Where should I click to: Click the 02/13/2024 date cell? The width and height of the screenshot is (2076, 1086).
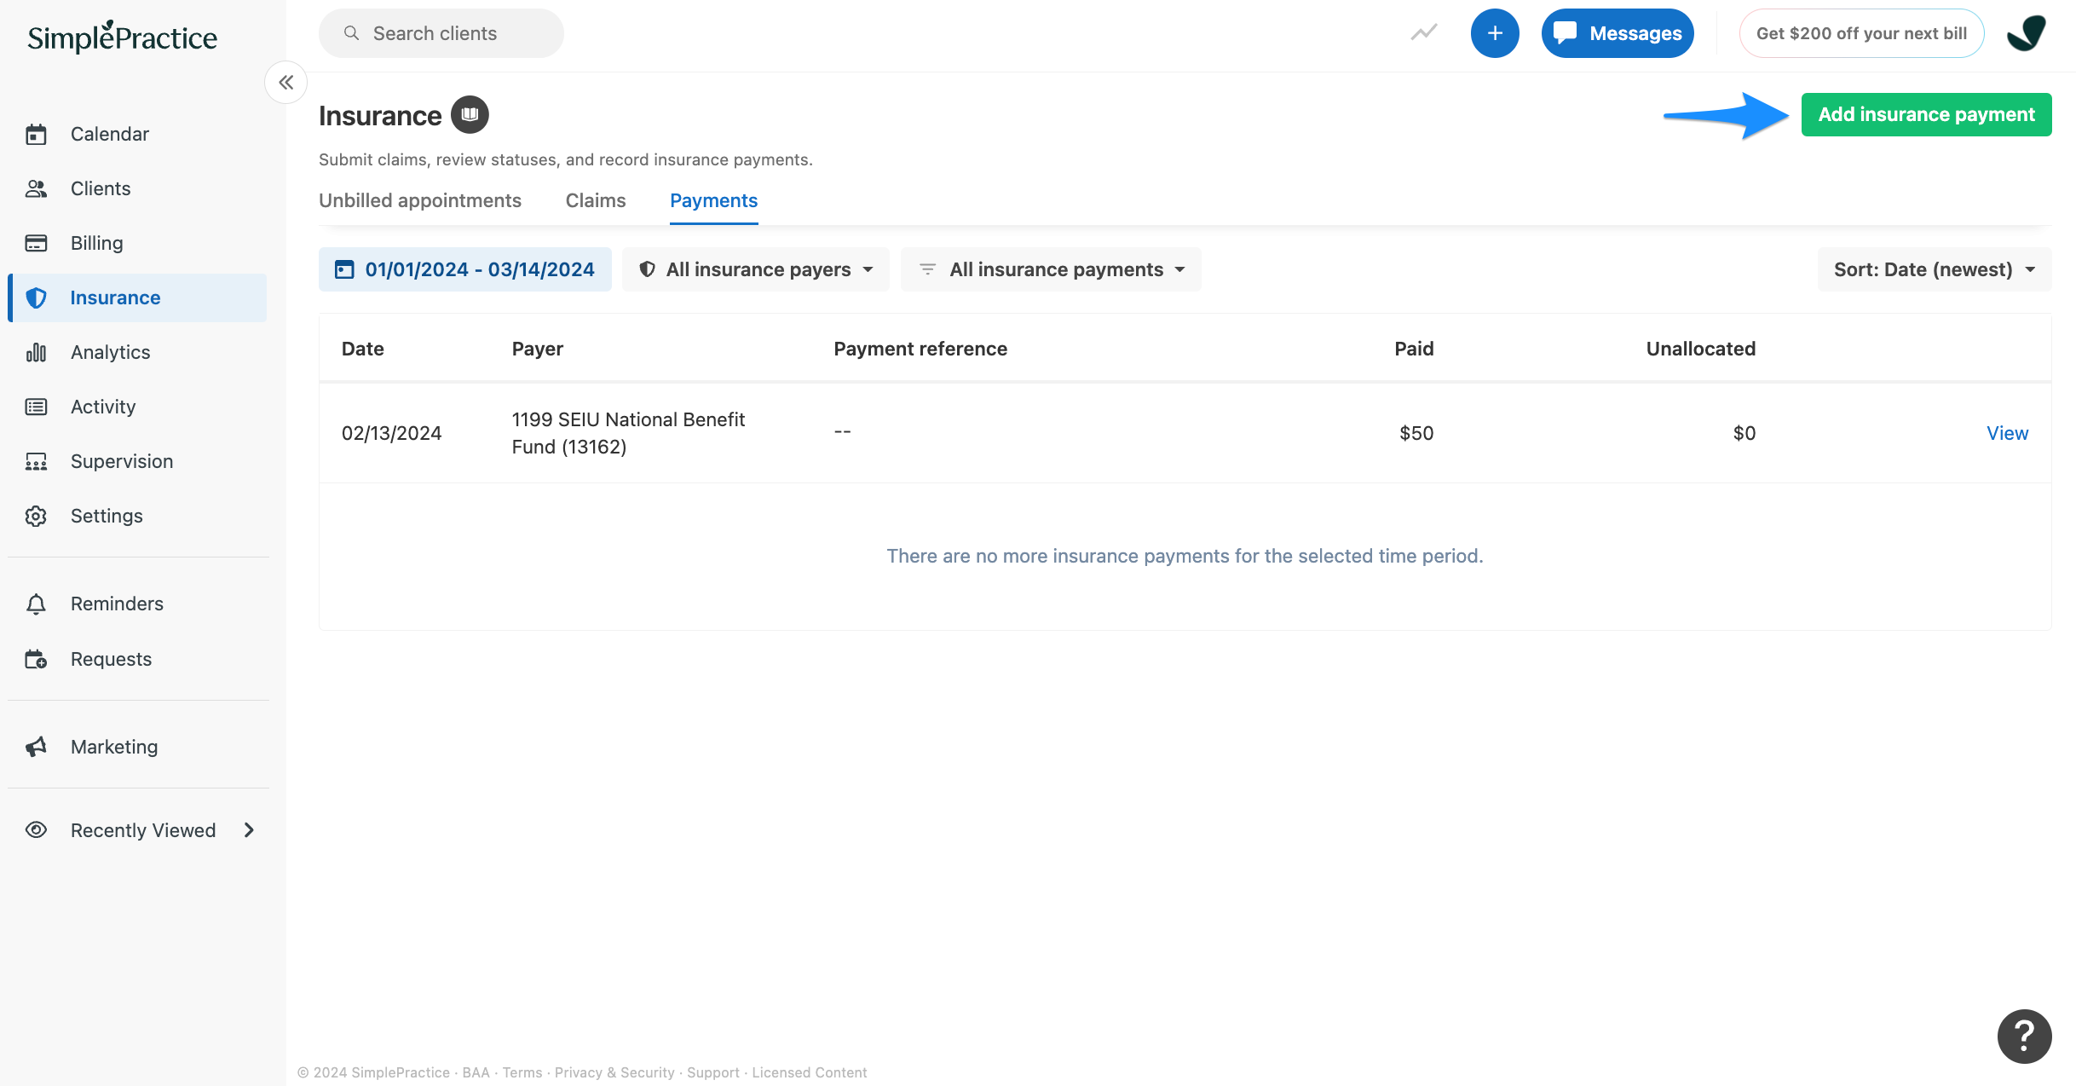(x=392, y=433)
